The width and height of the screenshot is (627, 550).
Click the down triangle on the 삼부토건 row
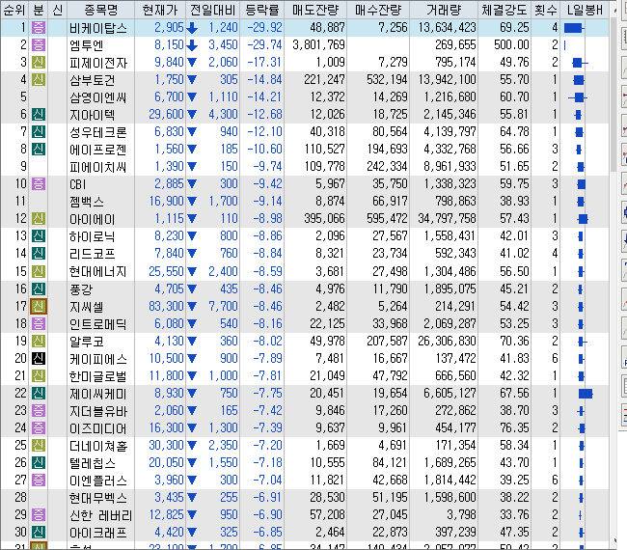(x=192, y=79)
